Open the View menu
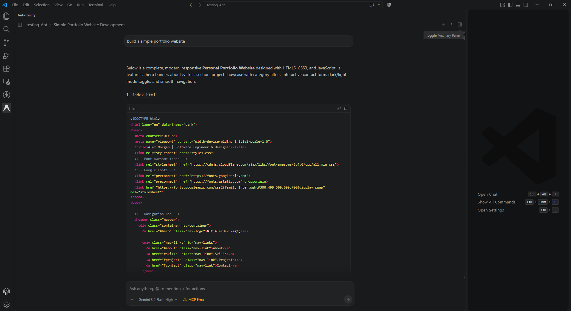This screenshot has height=311, width=571. (x=58, y=5)
